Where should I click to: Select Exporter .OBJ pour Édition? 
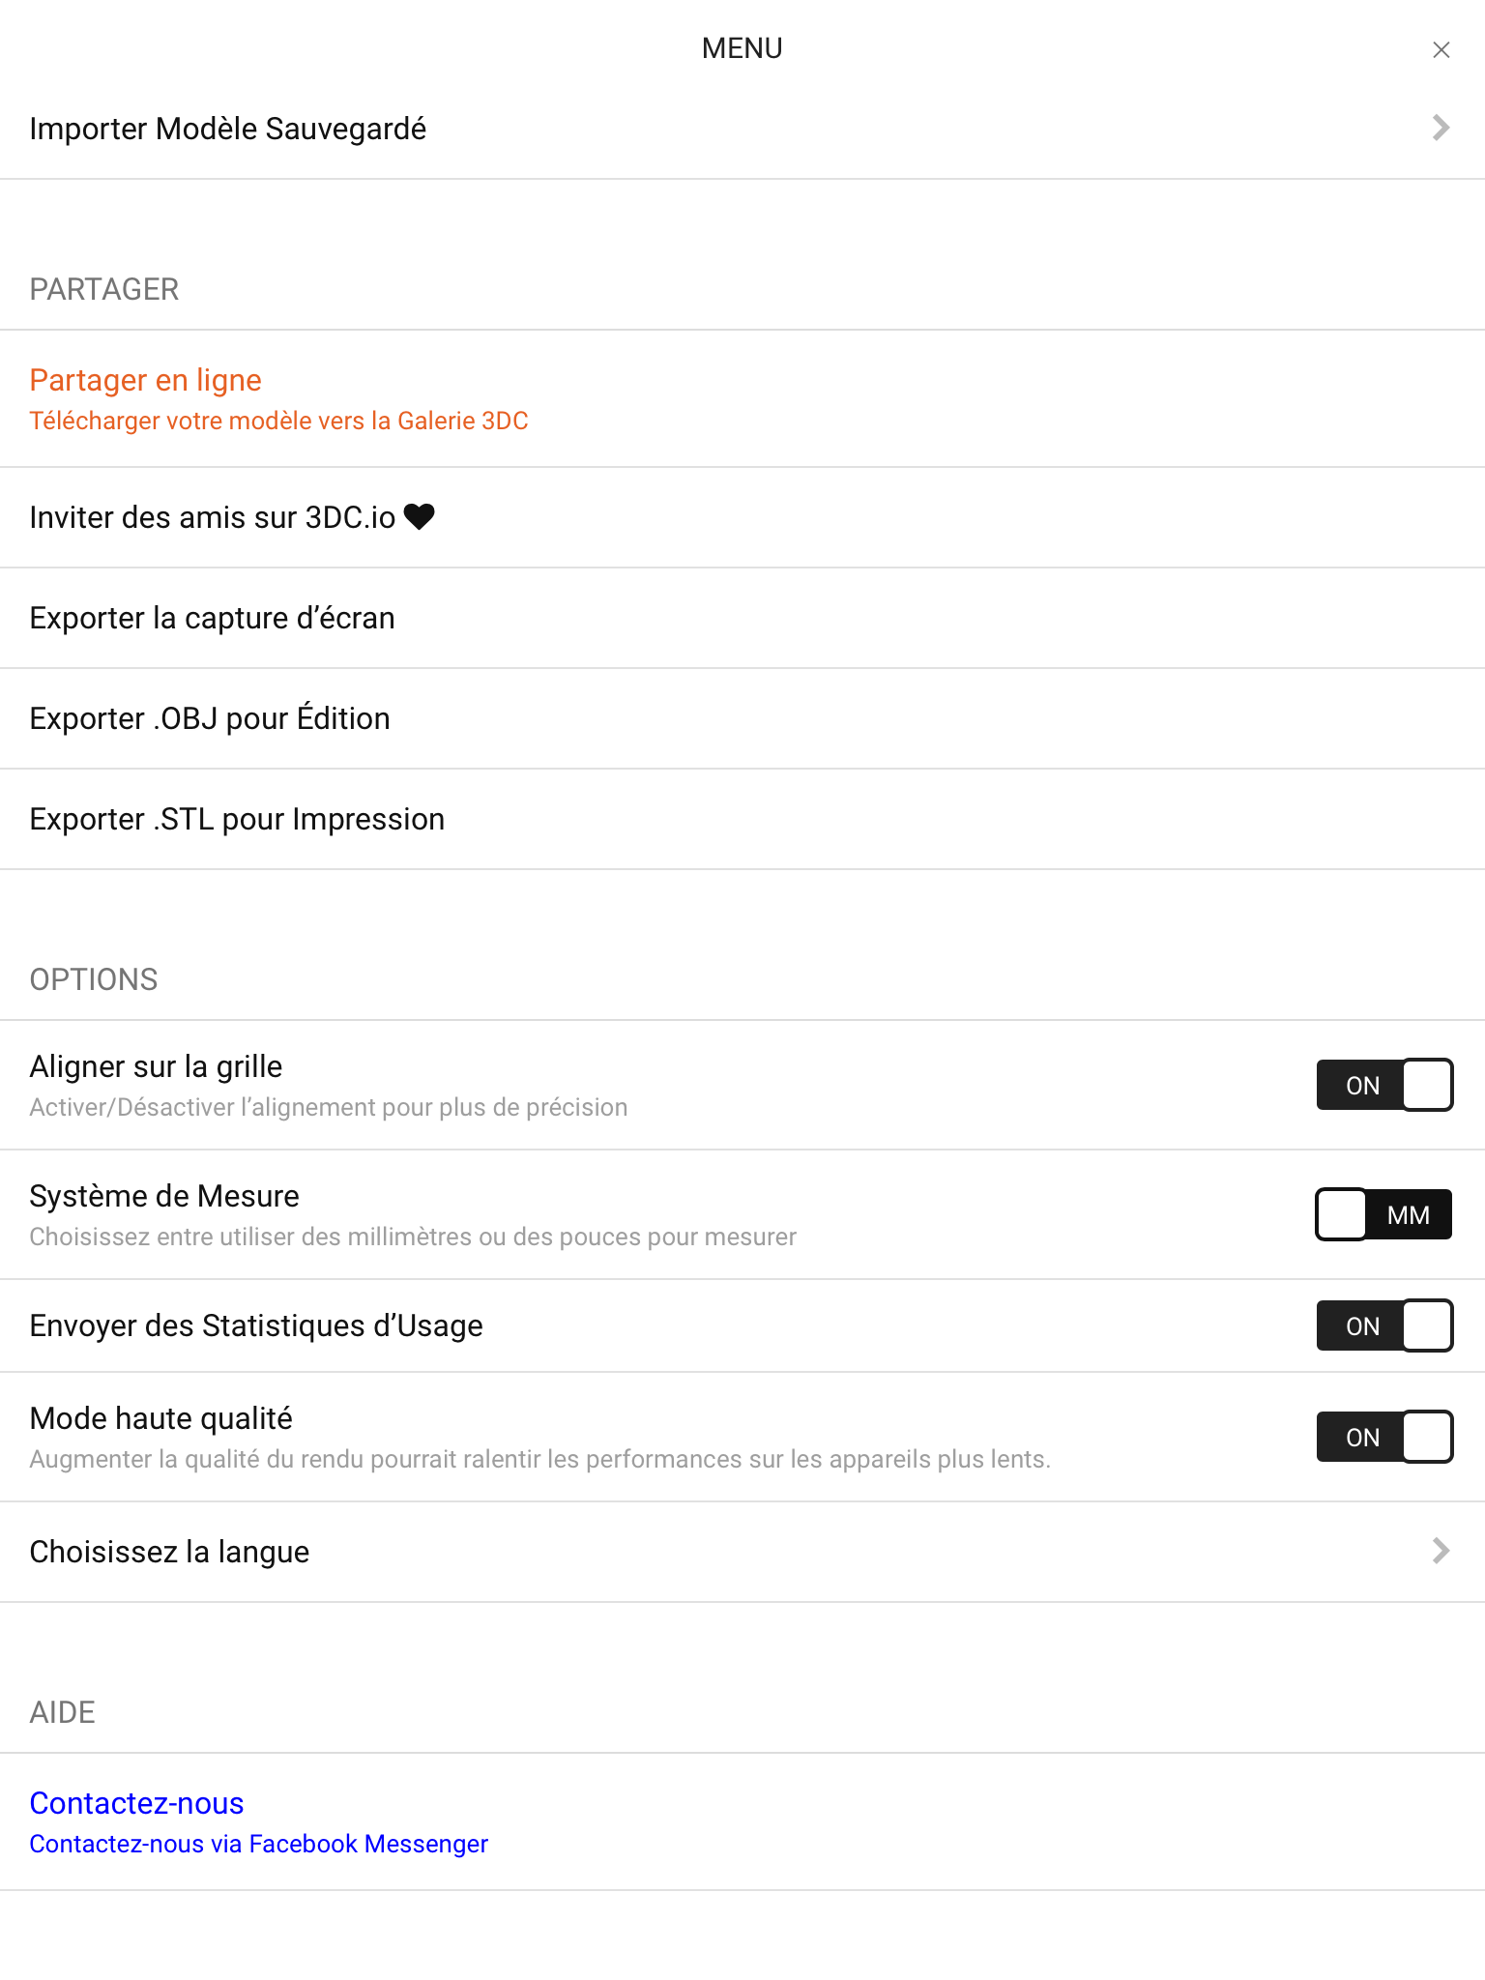pyautogui.click(x=742, y=718)
